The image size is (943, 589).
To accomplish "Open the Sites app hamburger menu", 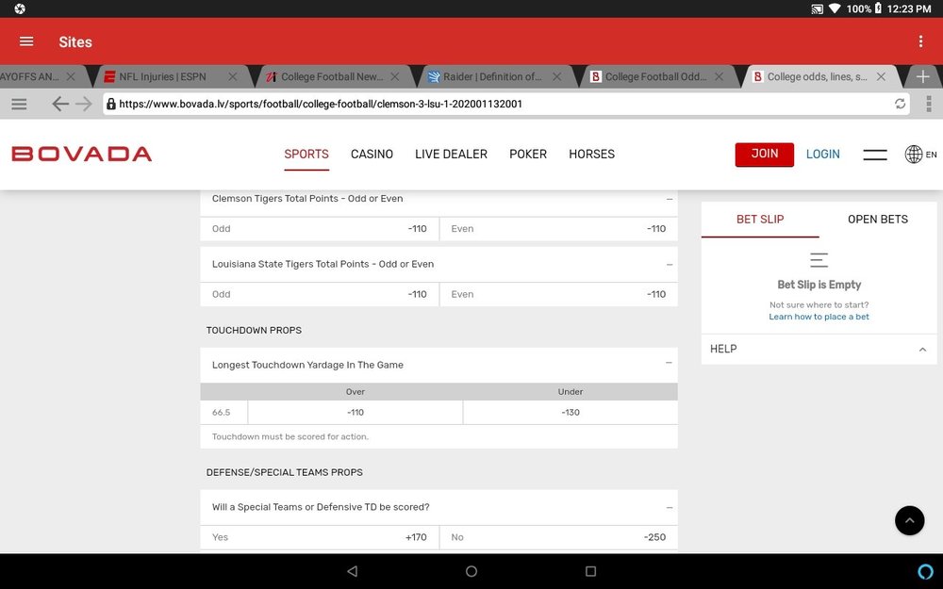I will pos(26,41).
